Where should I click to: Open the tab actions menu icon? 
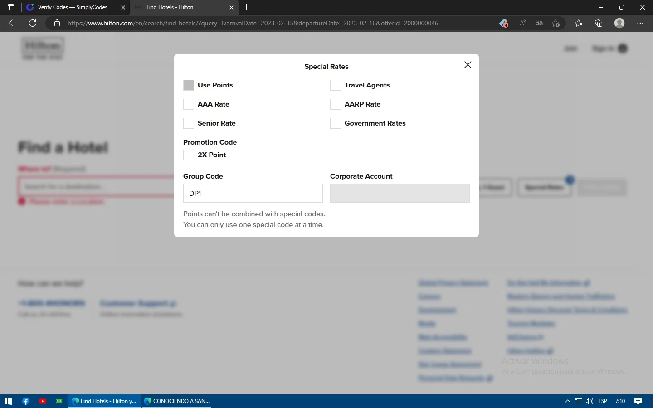pyautogui.click(x=11, y=7)
